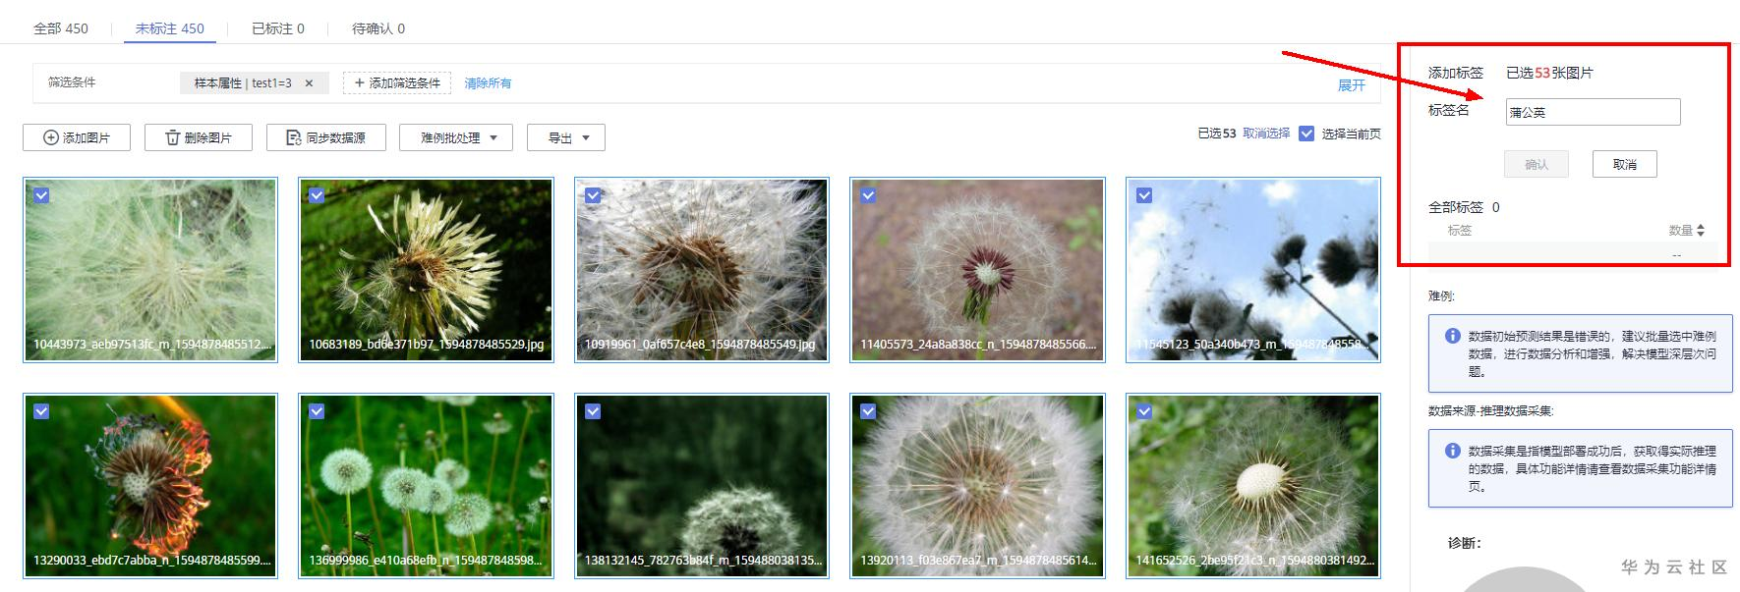Click the 标签 column header
1740x592 pixels.
point(1460,231)
